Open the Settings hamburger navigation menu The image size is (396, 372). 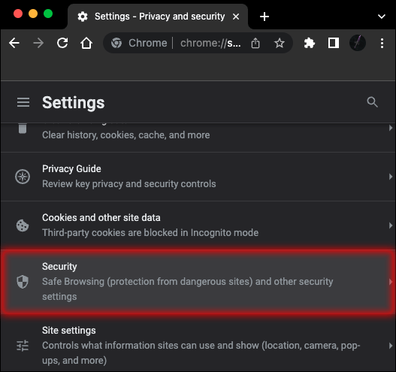23,102
